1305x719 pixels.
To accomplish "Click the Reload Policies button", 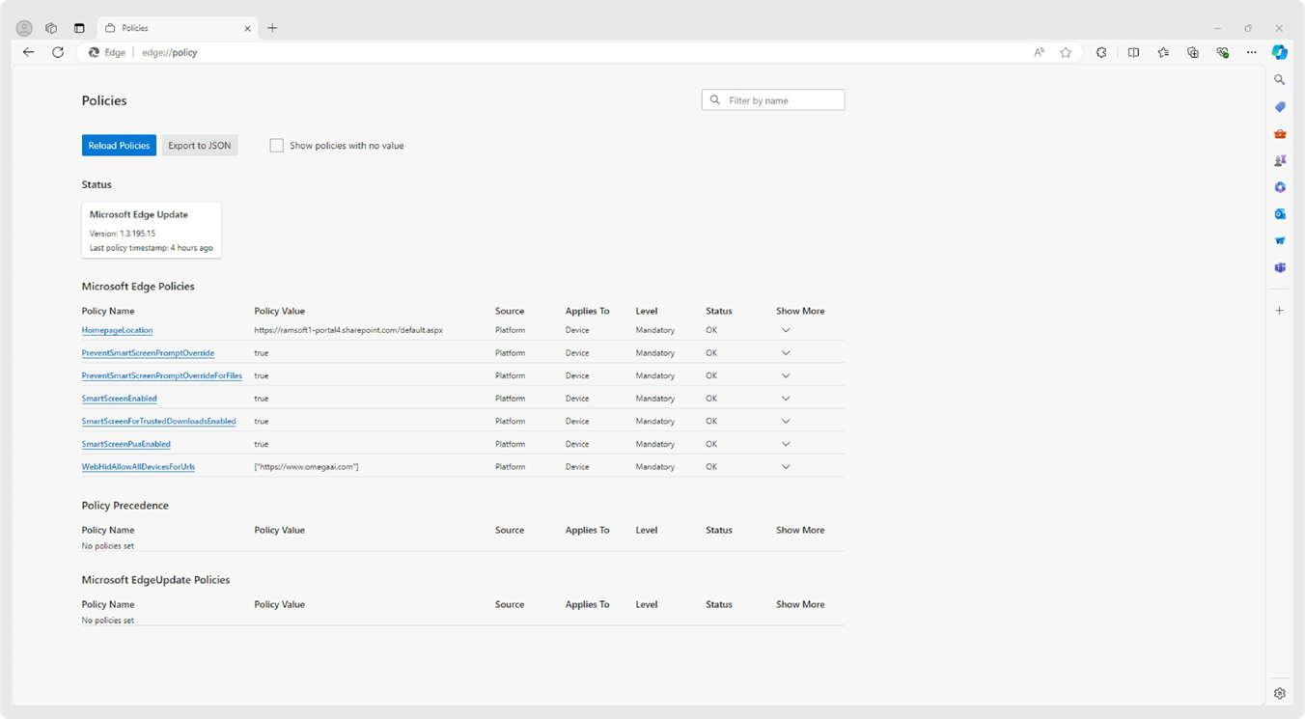I will [119, 146].
